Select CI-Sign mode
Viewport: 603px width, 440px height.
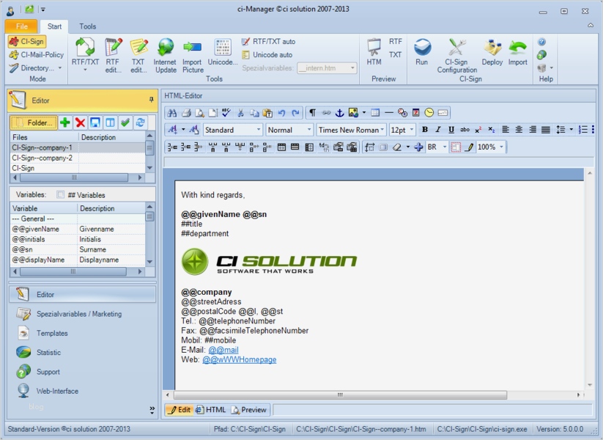point(26,42)
